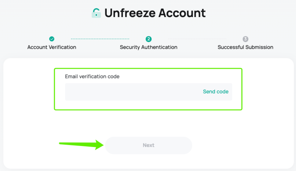
Task: Click the step 2 numbered circle
Action: coord(149,39)
